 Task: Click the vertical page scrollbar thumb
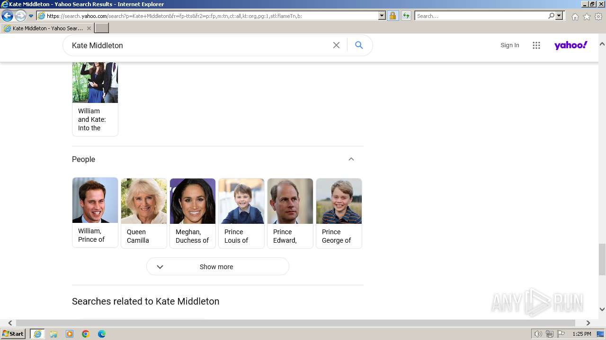(x=602, y=259)
